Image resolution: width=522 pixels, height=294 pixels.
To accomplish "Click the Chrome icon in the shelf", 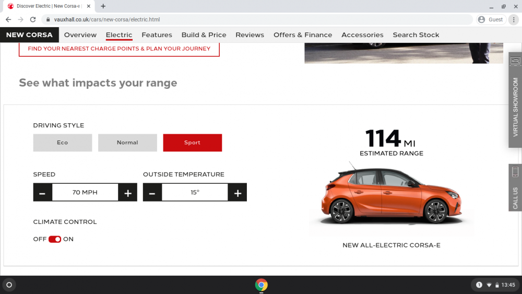I will [262, 285].
